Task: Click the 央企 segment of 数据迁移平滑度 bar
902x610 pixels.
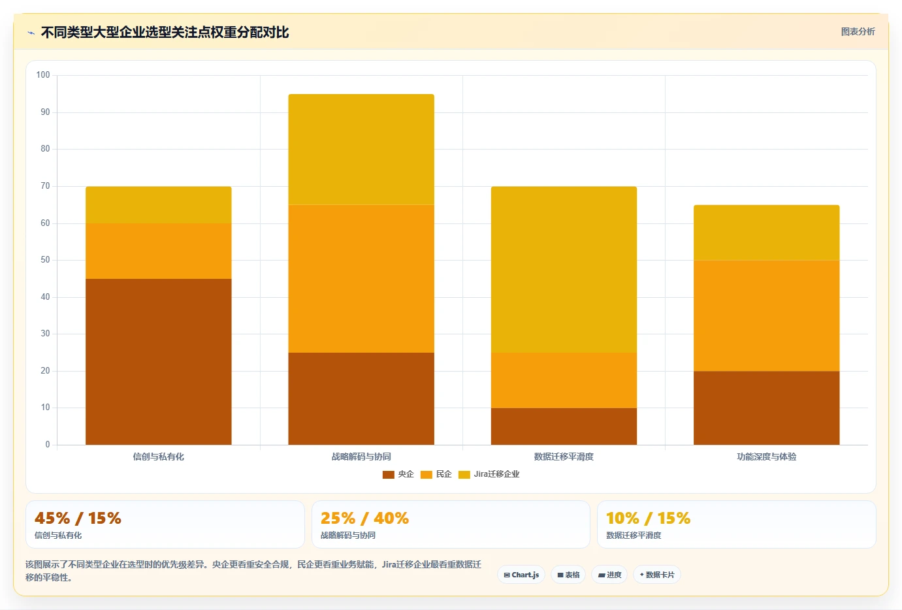Action: [564, 426]
